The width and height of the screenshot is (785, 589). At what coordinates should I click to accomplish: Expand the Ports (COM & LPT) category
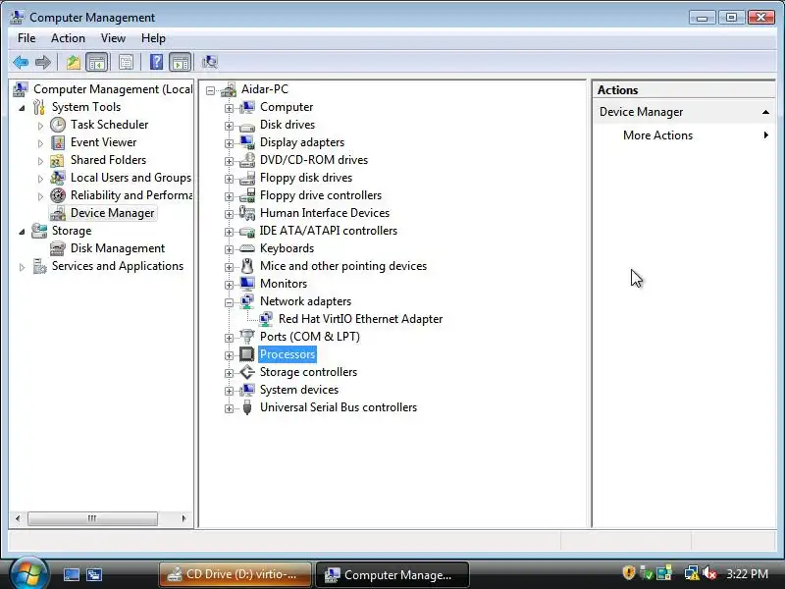click(x=229, y=338)
